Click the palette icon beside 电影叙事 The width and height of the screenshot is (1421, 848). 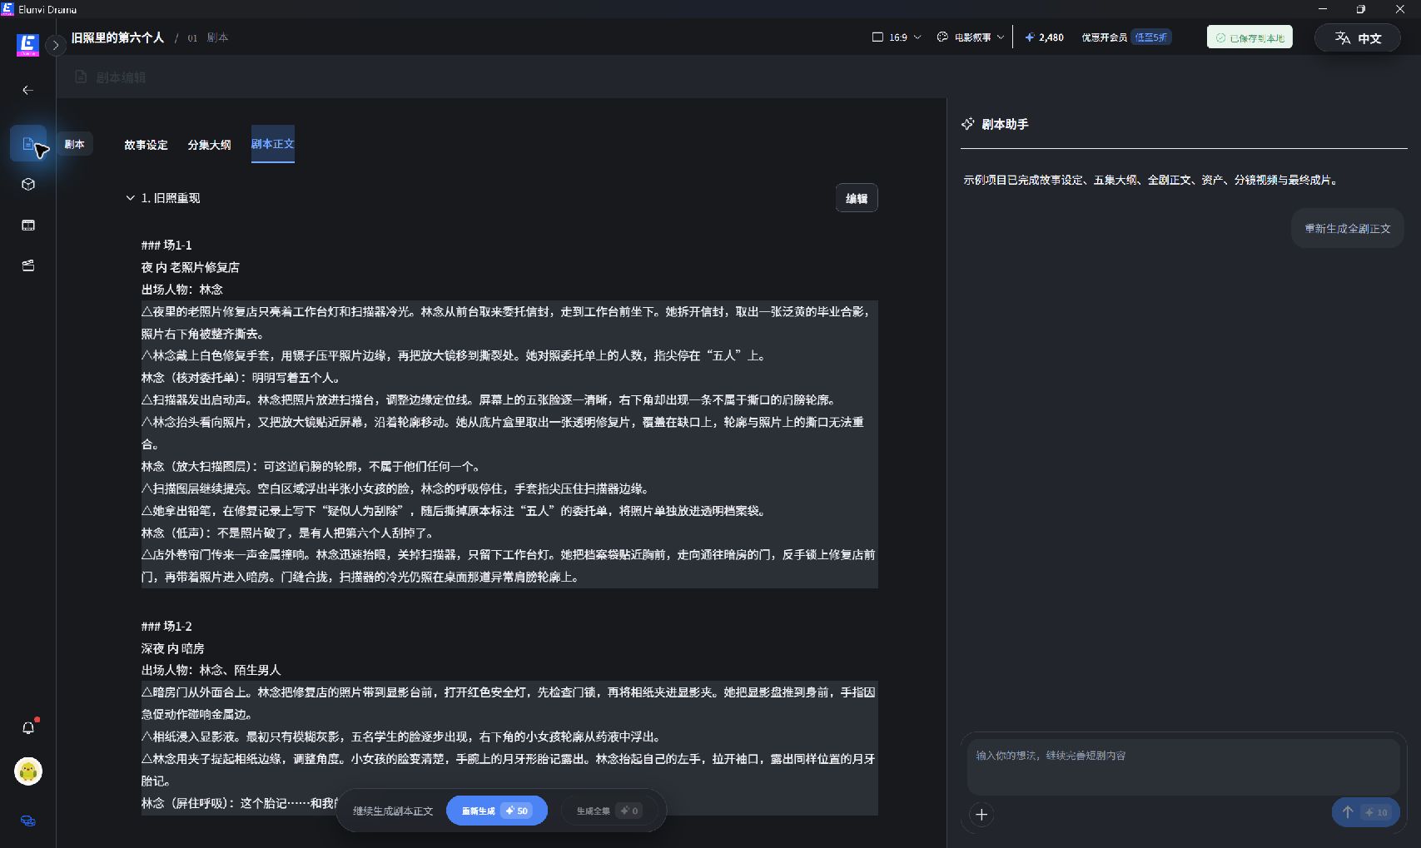[x=942, y=37]
